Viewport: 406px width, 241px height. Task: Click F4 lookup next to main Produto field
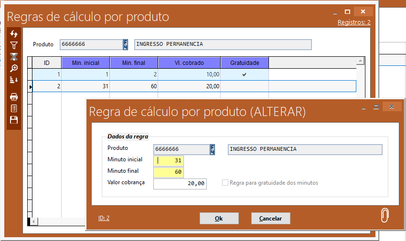point(125,44)
